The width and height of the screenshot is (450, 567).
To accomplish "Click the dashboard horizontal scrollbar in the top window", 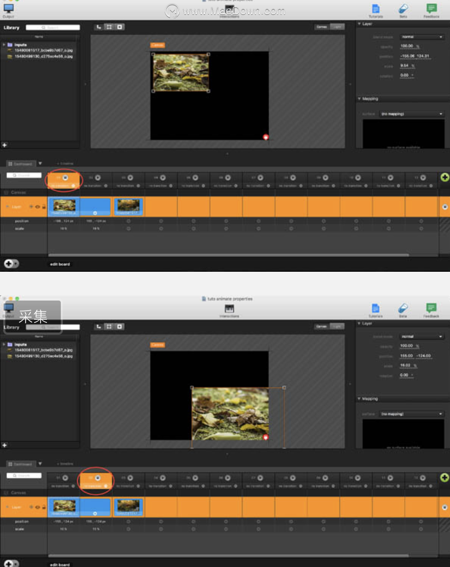I will (229, 255).
